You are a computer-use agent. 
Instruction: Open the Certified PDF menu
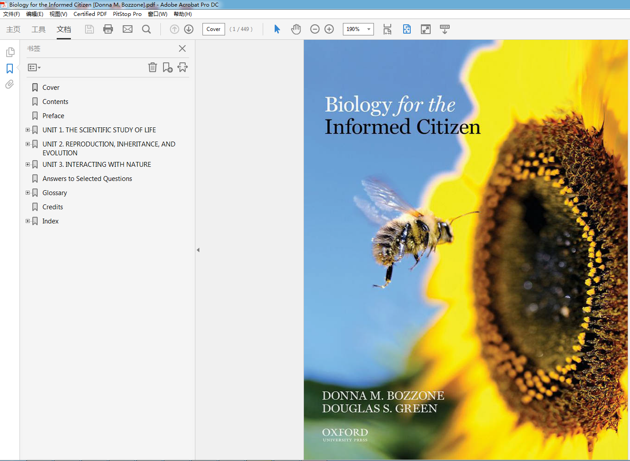pyautogui.click(x=90, y=14)
